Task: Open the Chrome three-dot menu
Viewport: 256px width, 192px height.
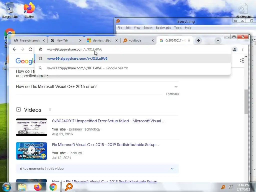Action: 243,49
